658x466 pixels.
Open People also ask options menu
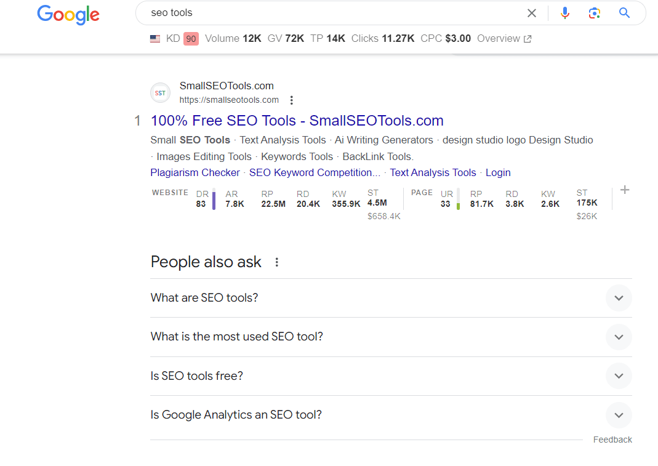coord(276,262)
